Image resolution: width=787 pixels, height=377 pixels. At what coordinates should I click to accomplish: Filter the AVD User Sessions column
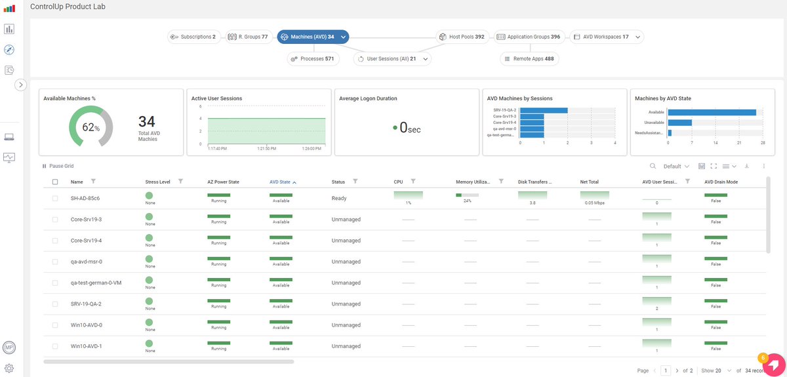click(687, 181)
